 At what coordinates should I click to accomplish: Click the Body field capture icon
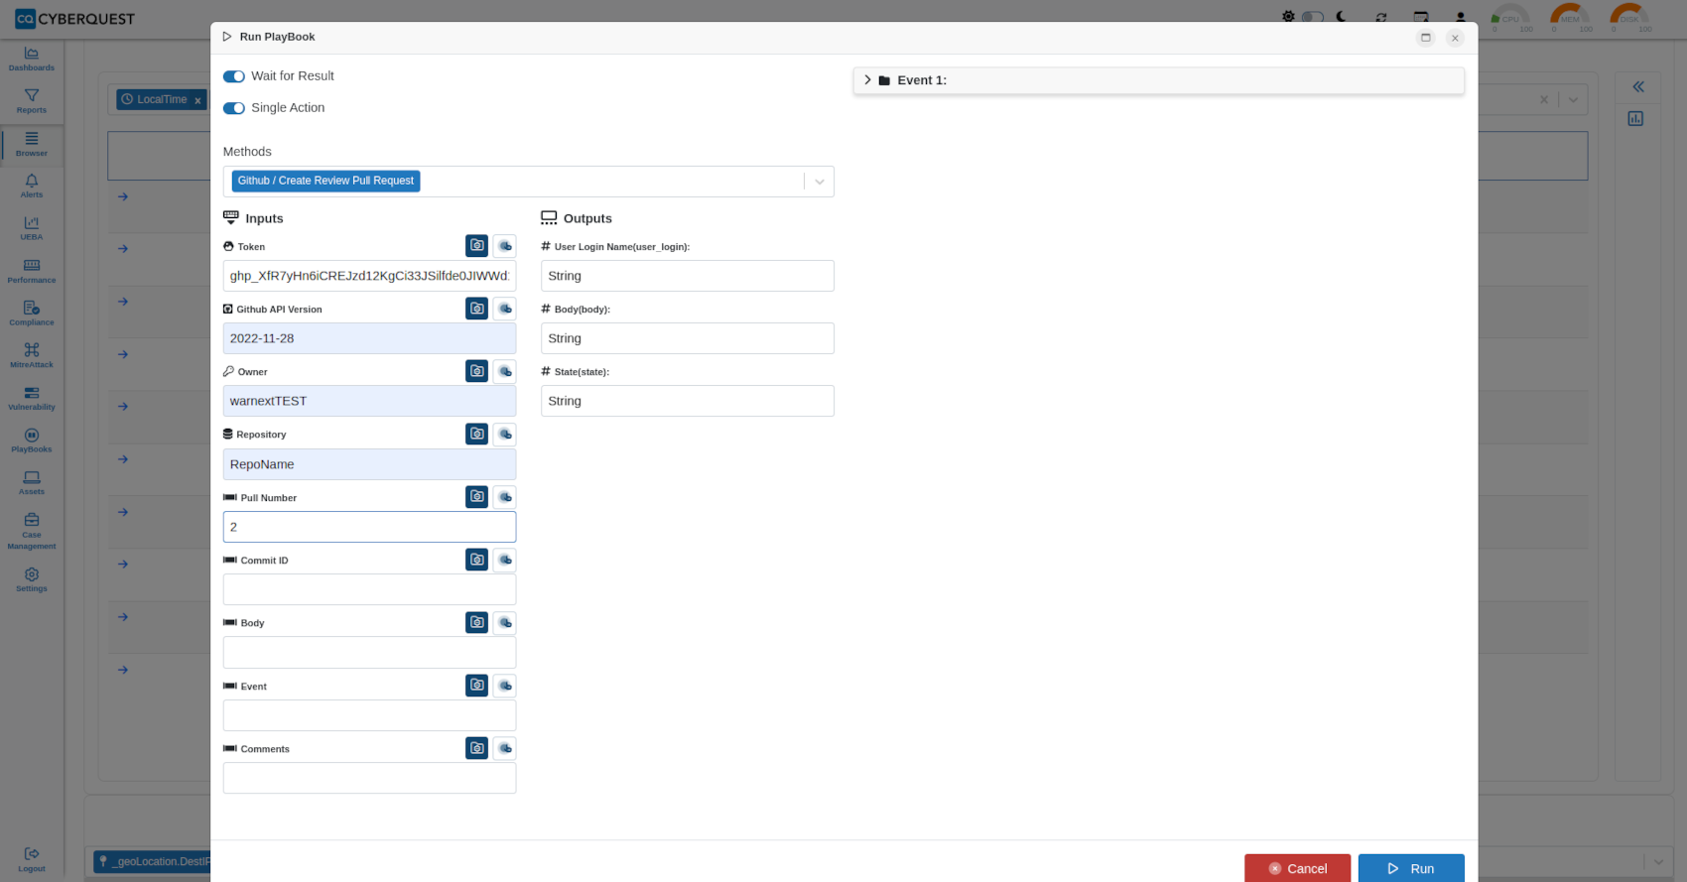tap(477, 622)
